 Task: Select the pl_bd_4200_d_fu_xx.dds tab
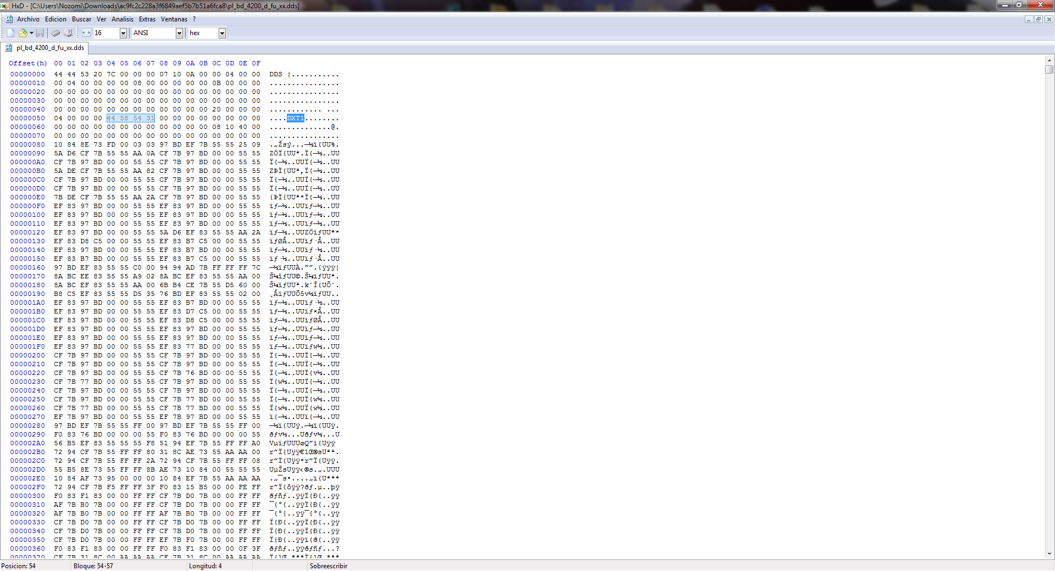coord(49,48)
